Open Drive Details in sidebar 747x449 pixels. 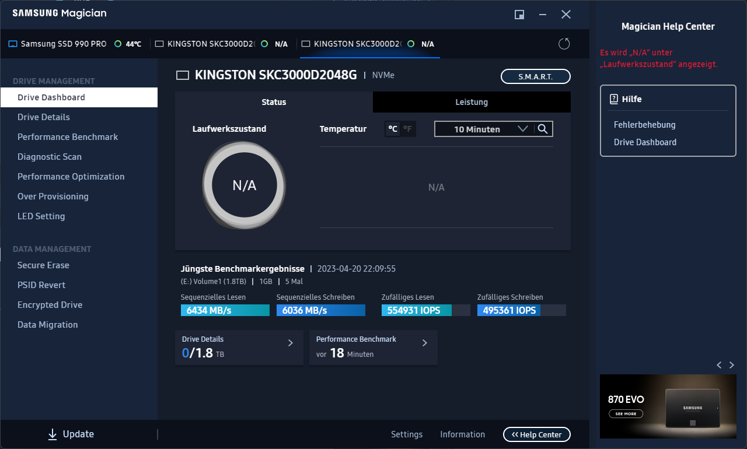click(79, 117)
